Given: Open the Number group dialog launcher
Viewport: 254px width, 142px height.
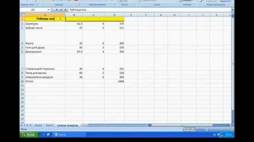Looking at the screenshot, I should [x=134, y=5].
